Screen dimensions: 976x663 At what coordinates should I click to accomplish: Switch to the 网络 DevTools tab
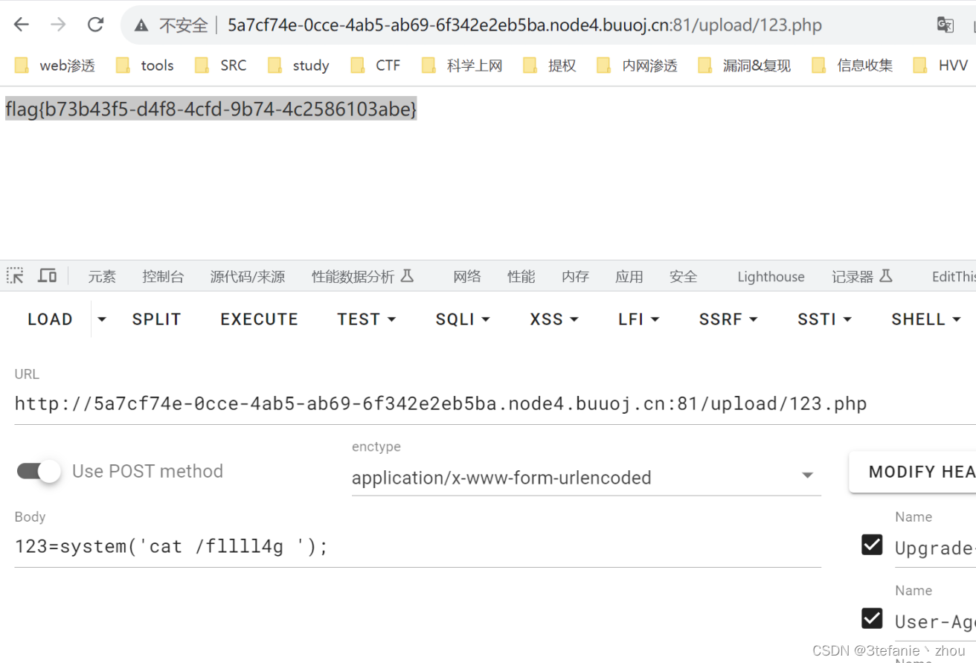click(467, 277)
